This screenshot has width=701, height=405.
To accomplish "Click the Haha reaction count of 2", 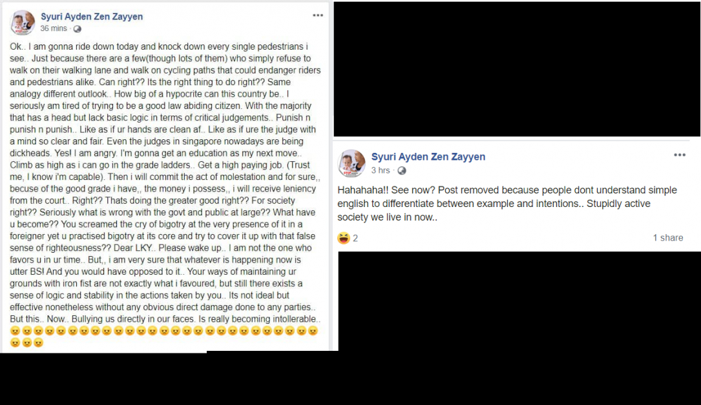I will point(355,237).
